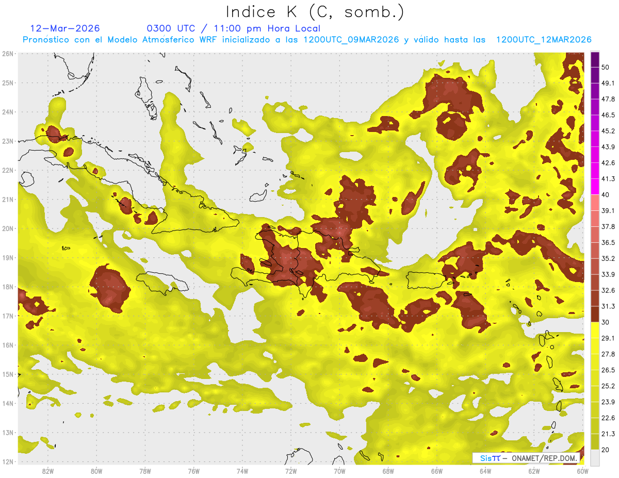This screenshot has height=478, width=619.
Task: Click the colorbar value "21.3"
Action: coord(608,434)
